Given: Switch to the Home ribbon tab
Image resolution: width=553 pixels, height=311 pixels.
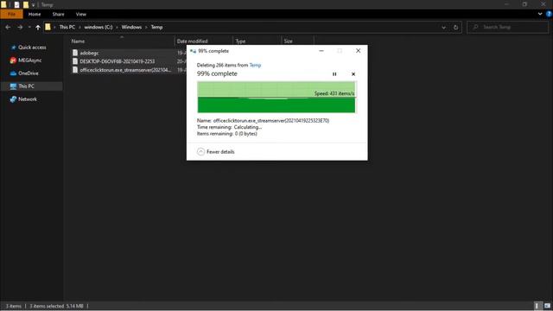Looking at the screenshot, I should tap(35, 14).
